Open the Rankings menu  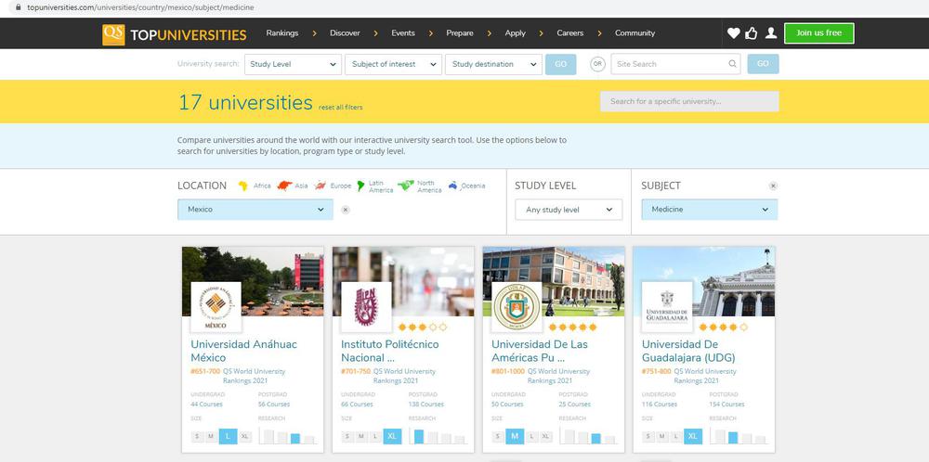(x=282, y=33)
